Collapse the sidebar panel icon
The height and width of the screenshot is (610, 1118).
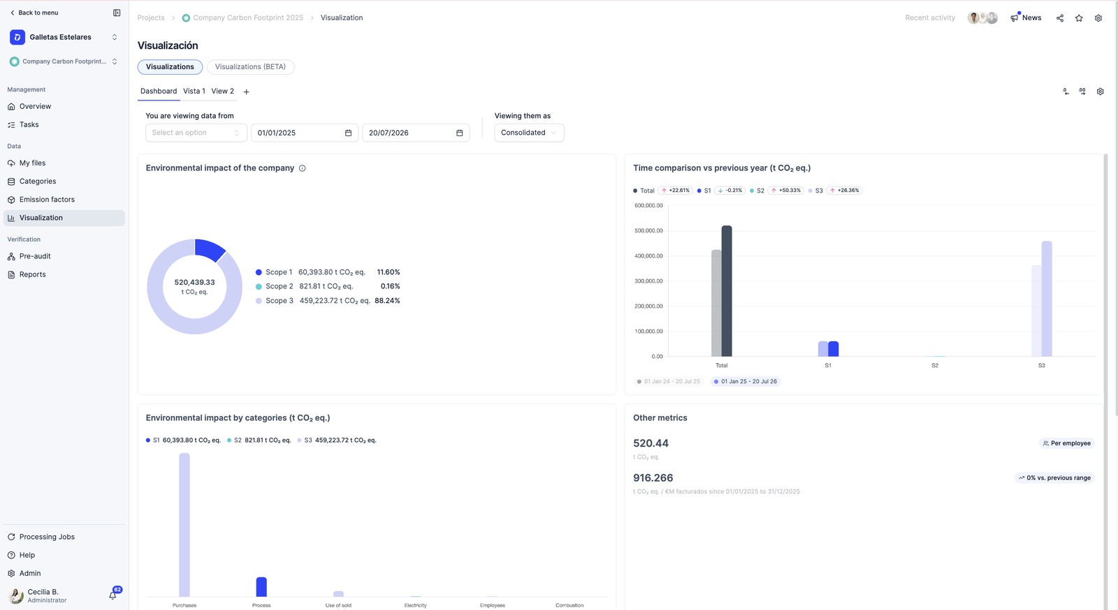point(117,13)
